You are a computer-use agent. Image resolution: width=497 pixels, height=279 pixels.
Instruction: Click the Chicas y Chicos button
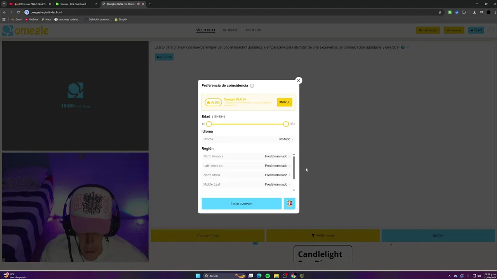click(208, 236)
